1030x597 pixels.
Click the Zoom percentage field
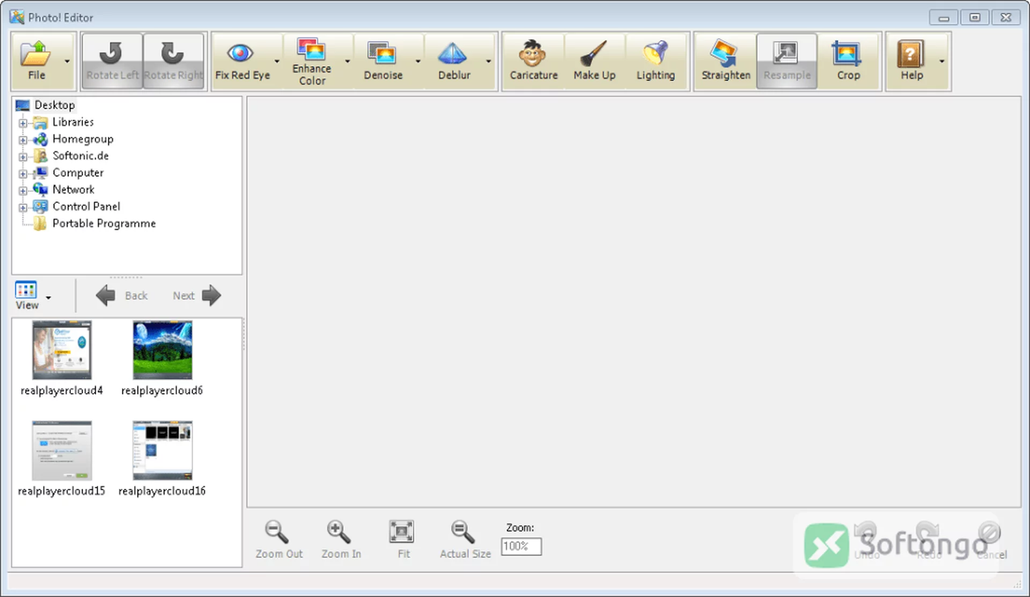click(521, 547)
